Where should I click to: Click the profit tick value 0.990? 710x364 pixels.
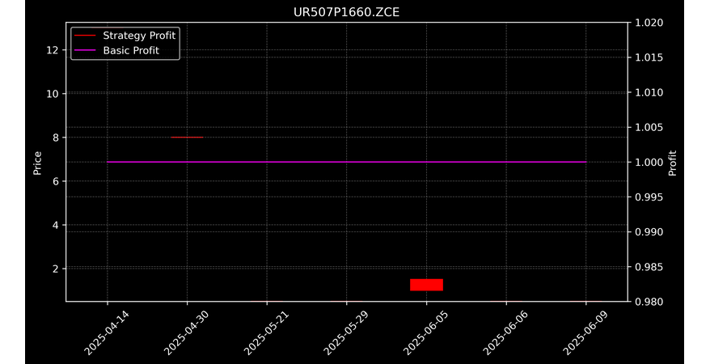648,232
